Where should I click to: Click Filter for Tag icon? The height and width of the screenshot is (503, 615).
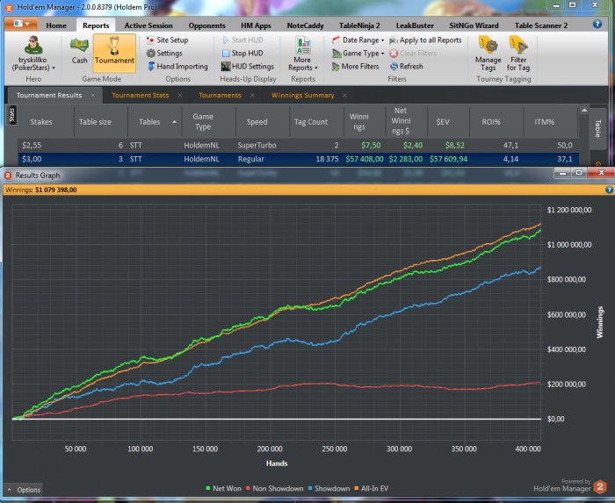coord(518,51)
